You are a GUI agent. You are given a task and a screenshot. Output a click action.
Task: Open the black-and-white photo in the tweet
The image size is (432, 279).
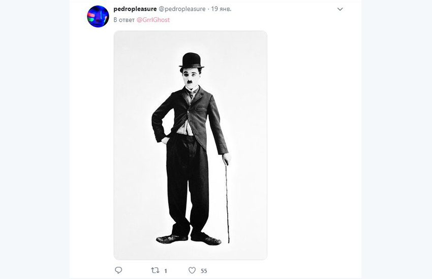[190, 145]
